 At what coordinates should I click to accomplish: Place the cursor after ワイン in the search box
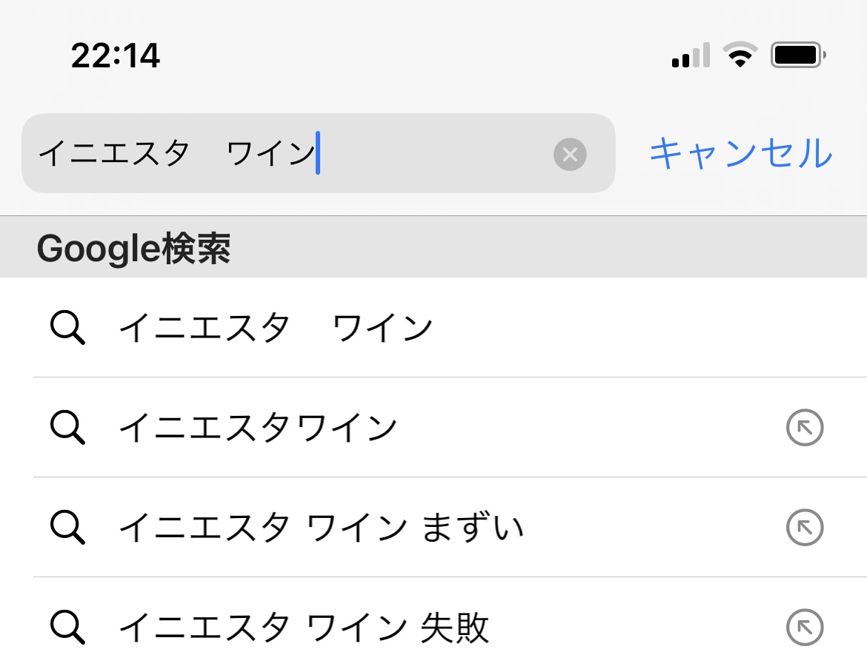(x=318, y=153)
